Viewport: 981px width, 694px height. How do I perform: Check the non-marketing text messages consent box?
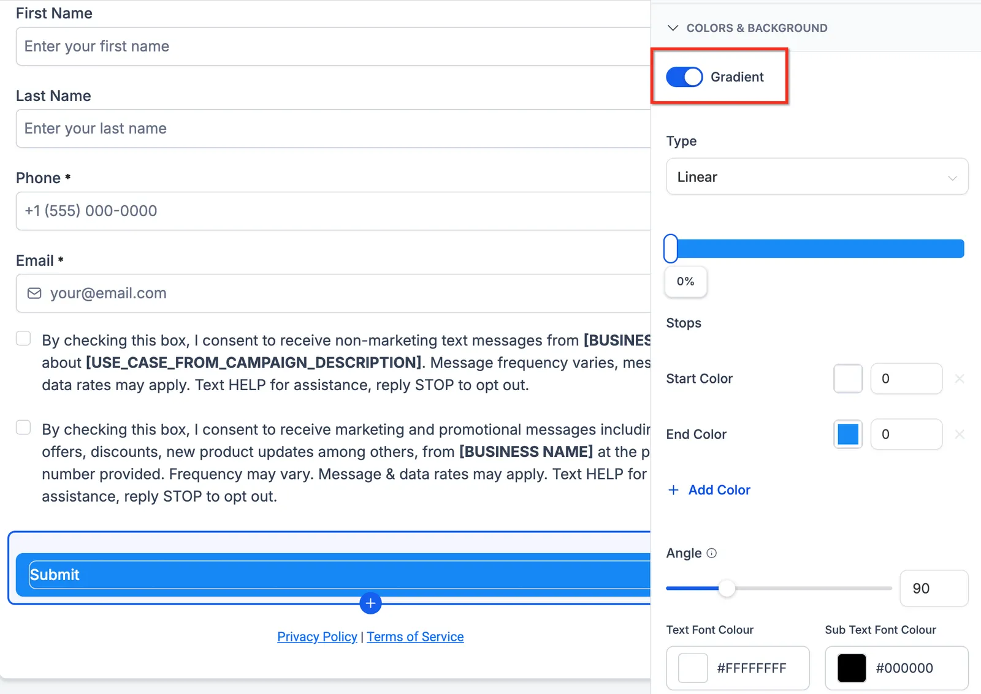(23, 339)
